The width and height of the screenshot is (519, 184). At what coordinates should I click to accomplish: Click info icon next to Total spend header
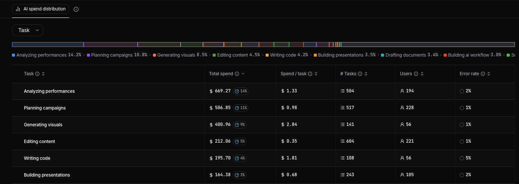point(237,74)
